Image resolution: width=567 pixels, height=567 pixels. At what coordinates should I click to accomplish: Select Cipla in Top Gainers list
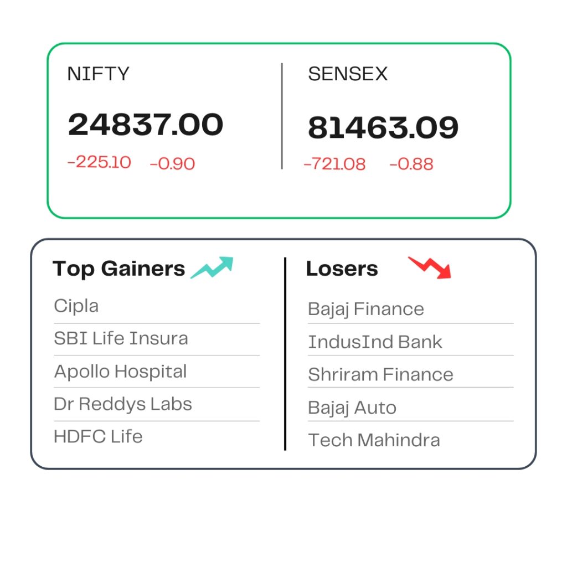tap(76, 307)
